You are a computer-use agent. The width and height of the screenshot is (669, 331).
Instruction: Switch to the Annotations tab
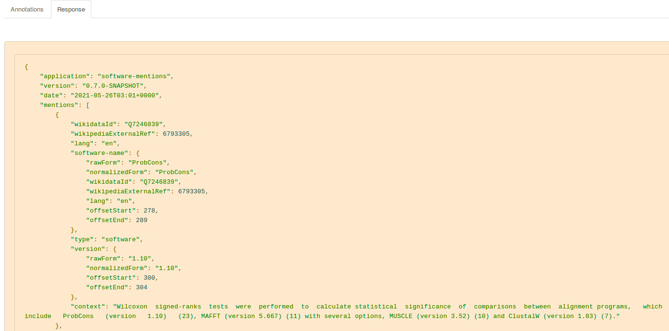pos(27,10)
